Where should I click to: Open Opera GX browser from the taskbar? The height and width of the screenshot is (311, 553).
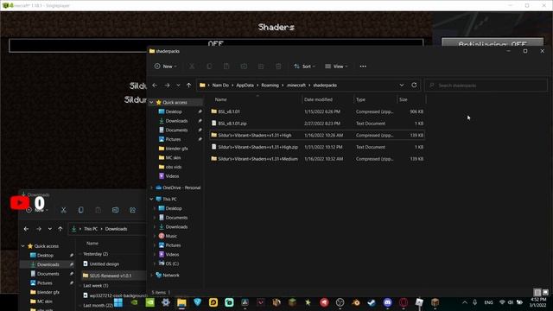(x=404, y=302)
